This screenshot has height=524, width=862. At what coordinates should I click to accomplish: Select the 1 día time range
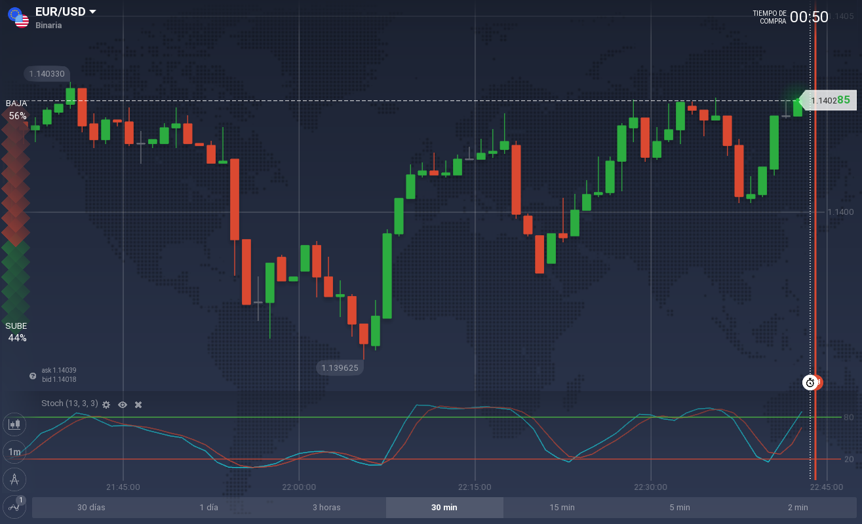209,508
